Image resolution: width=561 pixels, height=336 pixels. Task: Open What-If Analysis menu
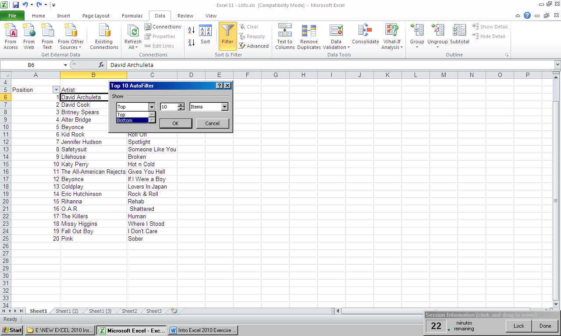click(392, 37)
